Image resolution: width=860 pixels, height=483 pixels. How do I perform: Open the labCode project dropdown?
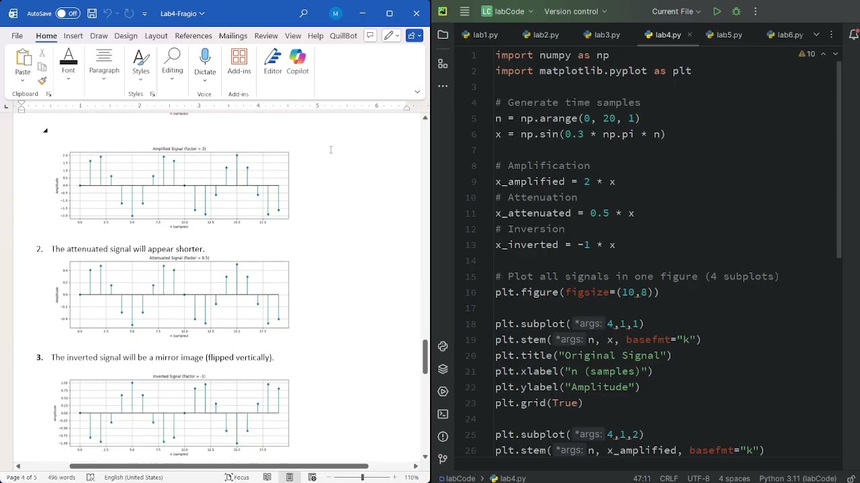[507, 11]
